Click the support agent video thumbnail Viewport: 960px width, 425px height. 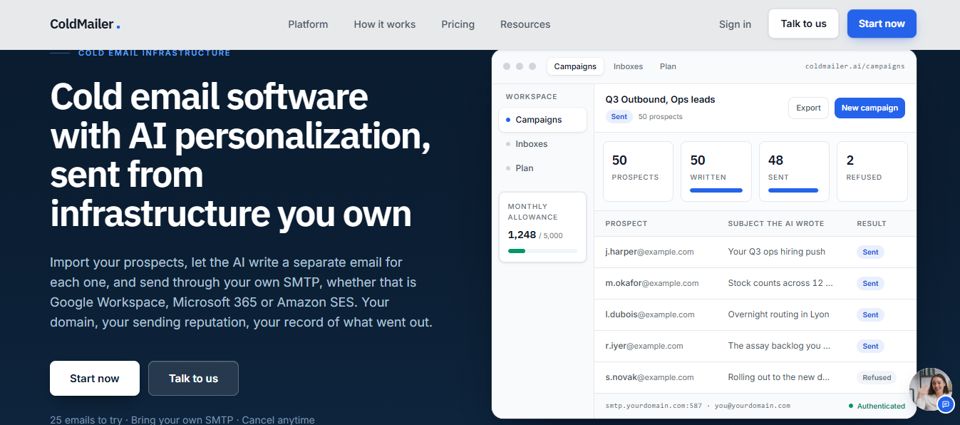click(x=930, y=389)
